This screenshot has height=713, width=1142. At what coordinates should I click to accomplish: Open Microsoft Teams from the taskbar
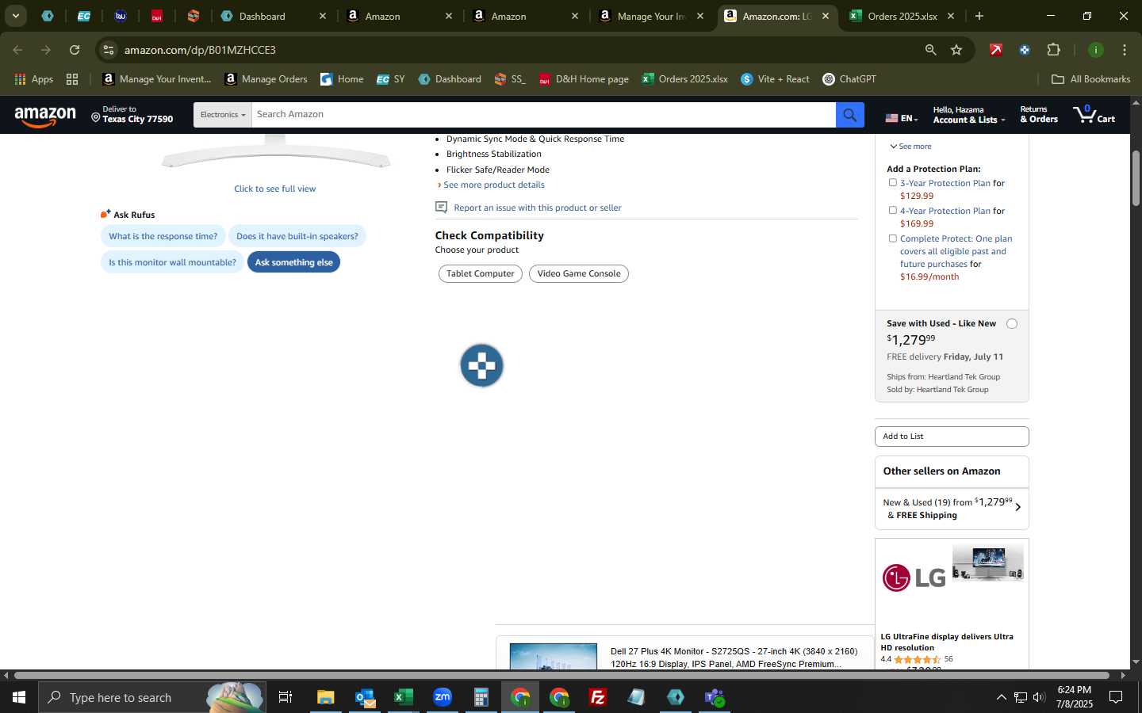click(x=715, y=697)
